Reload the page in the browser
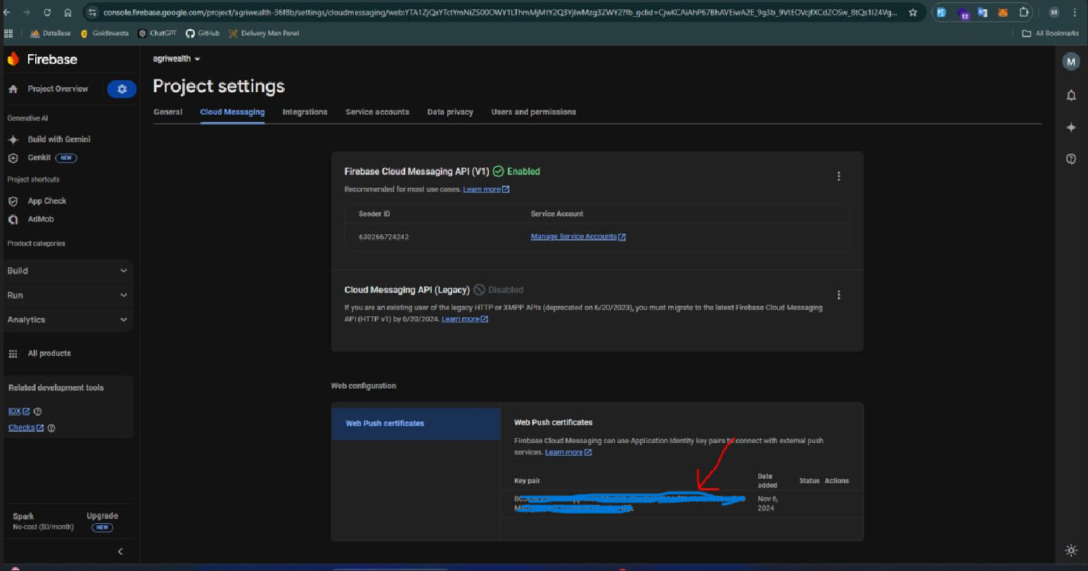Screen dimensions: 1088x571 point(47,13)
